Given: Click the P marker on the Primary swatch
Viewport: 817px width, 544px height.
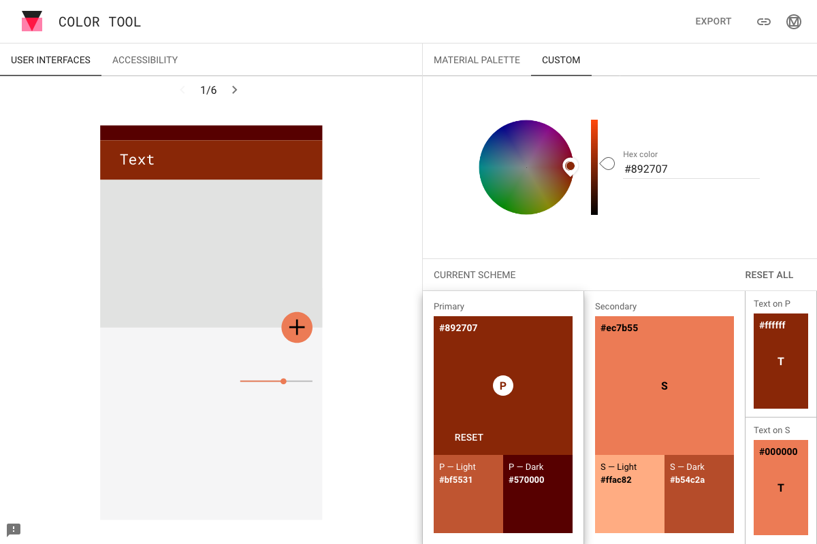Looking at the screenshot, I should tap(502, 386).
